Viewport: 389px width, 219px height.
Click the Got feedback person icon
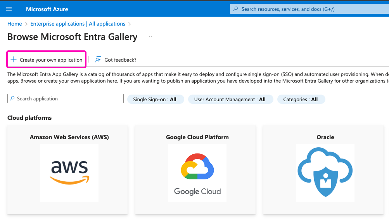pyautogui.click(x=98, y=60)
